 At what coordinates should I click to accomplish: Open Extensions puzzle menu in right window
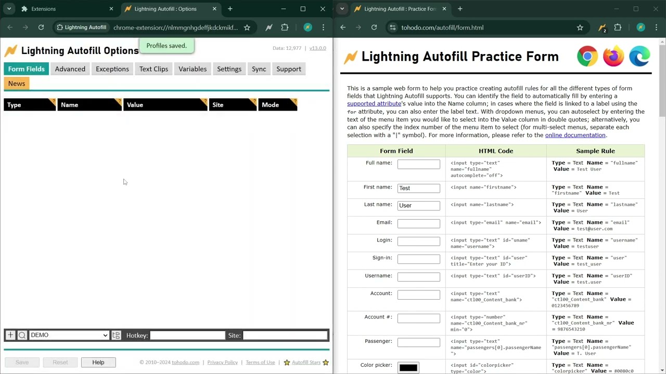(x=618, y=28)
